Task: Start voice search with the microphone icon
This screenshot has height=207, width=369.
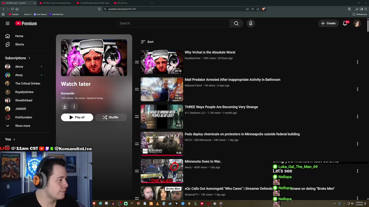Action: coord(251,23)
